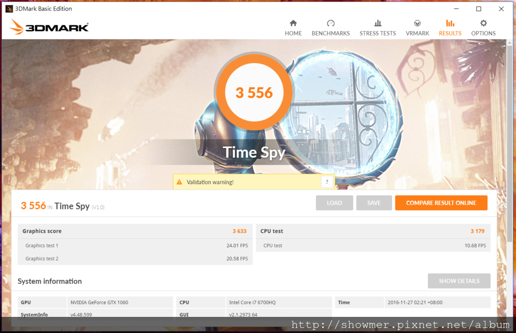Viewport: 516px width, 333px height.
Task: Click the Time Spy hero title
Action: 254,152
